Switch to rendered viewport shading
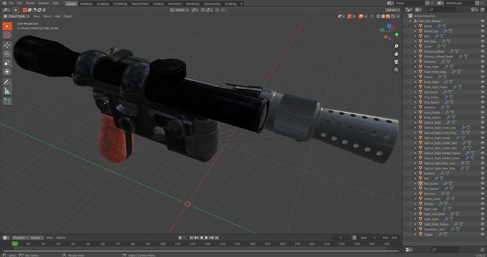487x257 pixels. point(393,16)
